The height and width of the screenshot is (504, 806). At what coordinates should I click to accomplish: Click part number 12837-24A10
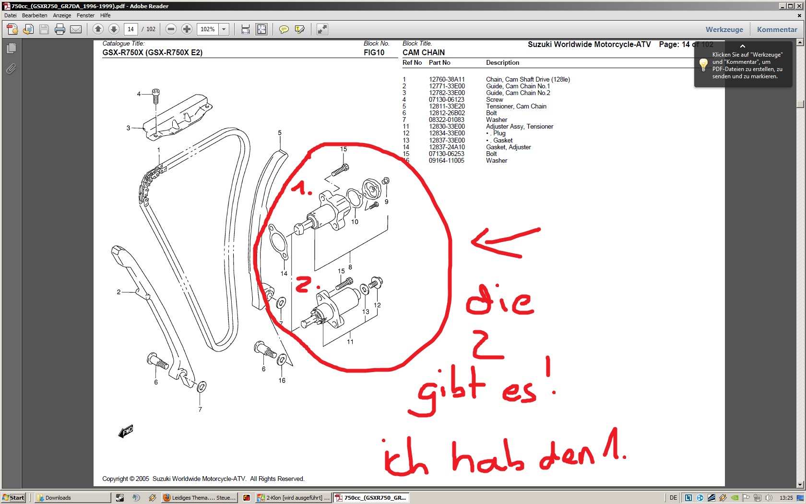[x=447, y=147]
